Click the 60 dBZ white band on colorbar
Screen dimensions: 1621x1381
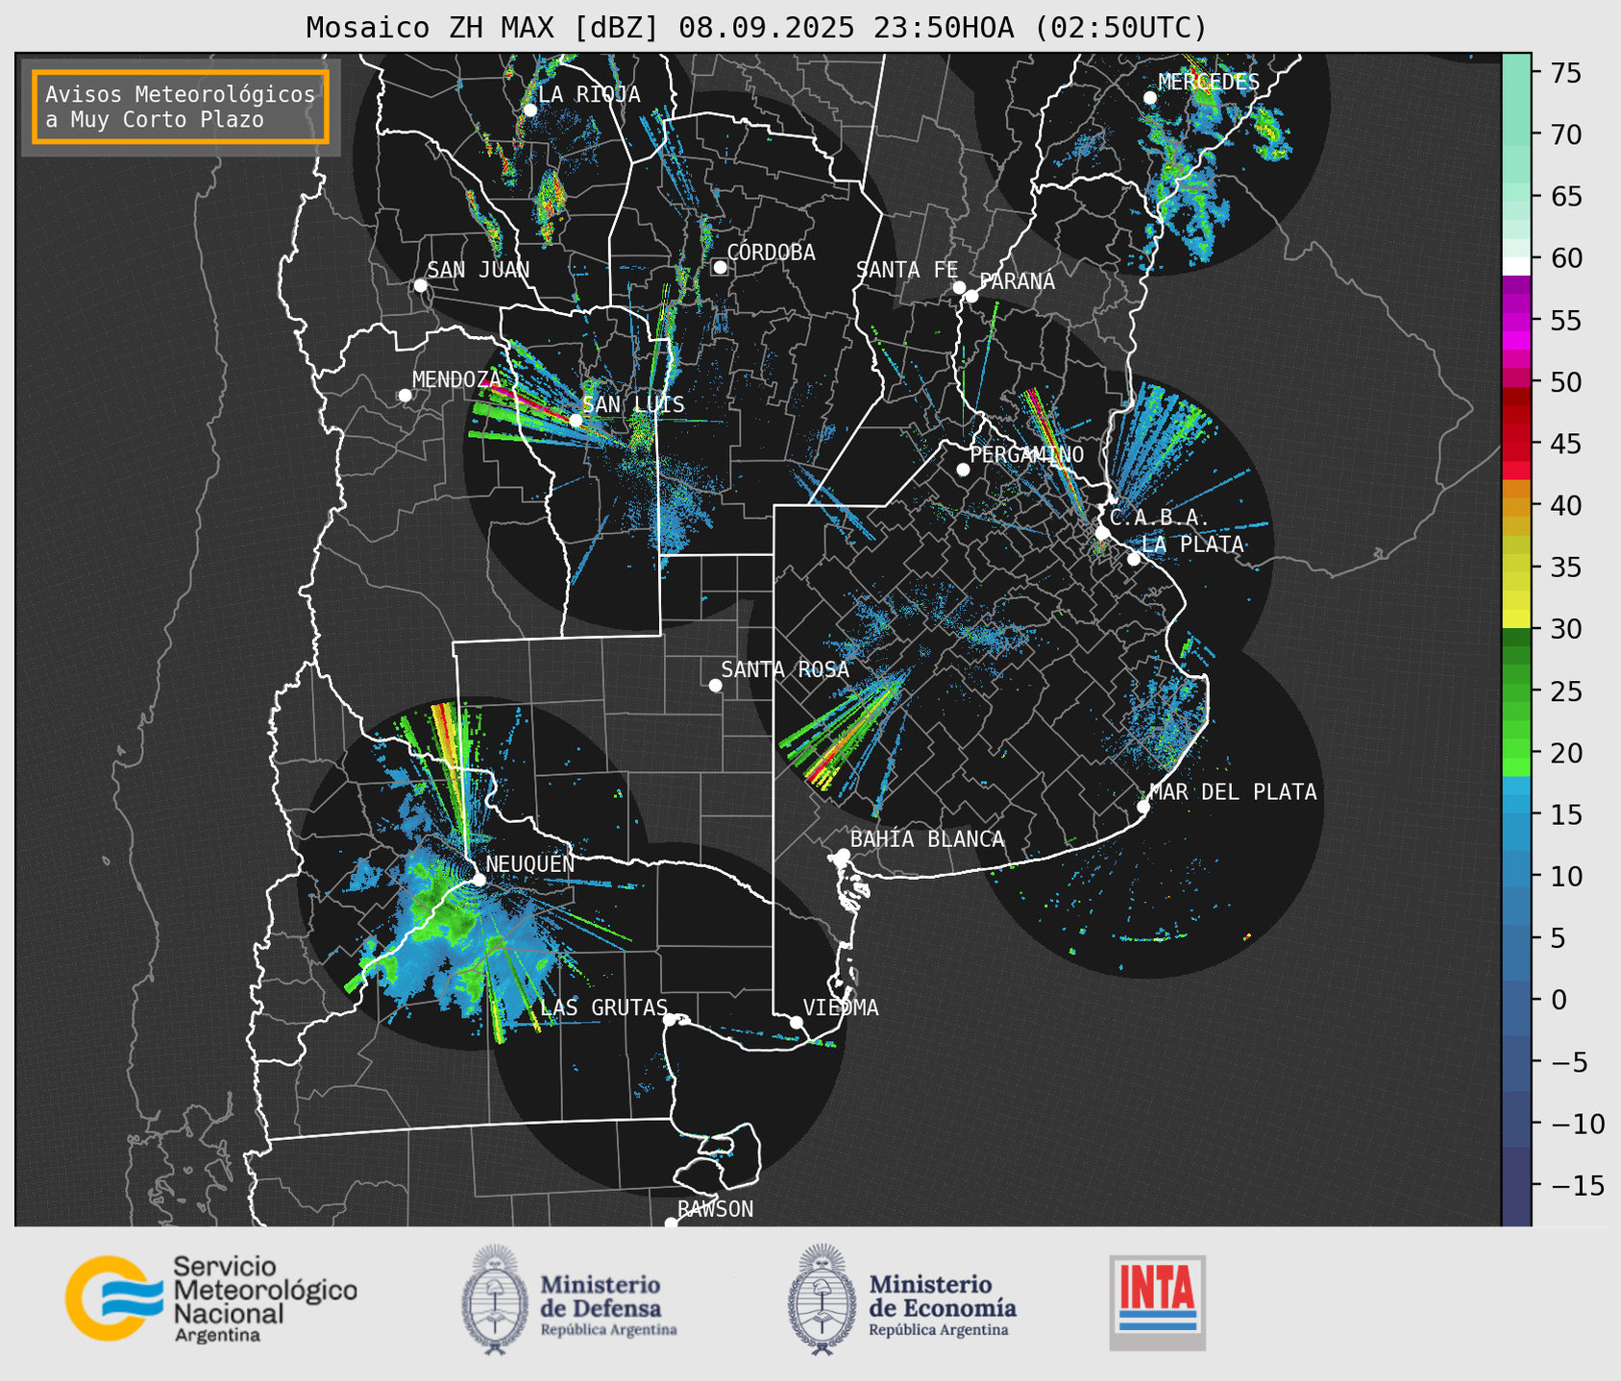point(1516,265)
